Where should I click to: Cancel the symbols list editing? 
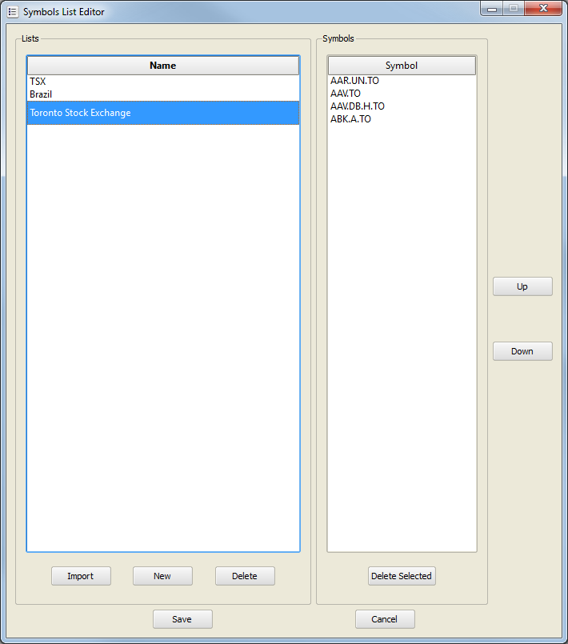click(x=385, y=619)
